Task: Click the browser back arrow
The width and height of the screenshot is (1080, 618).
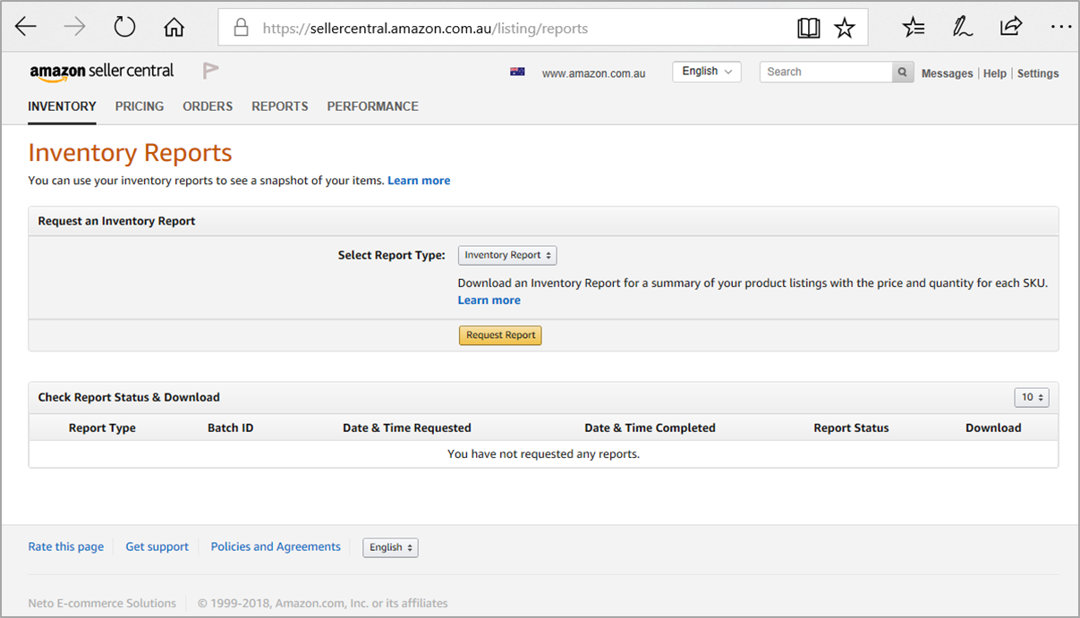Action: pos(25,27)
